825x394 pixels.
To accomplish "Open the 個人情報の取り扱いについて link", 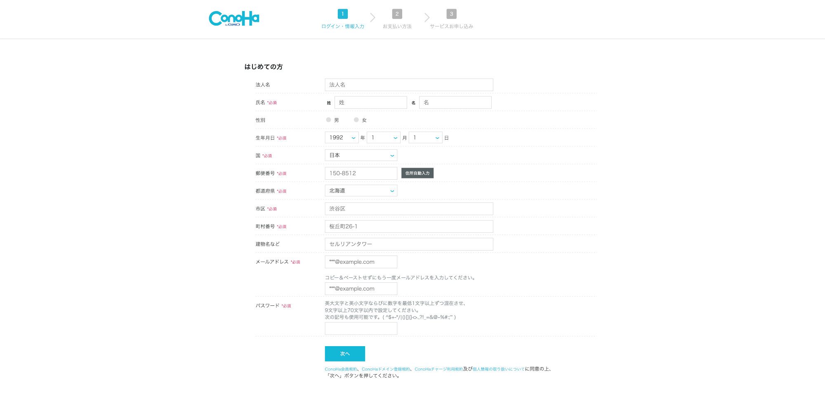I will point(498,369).
